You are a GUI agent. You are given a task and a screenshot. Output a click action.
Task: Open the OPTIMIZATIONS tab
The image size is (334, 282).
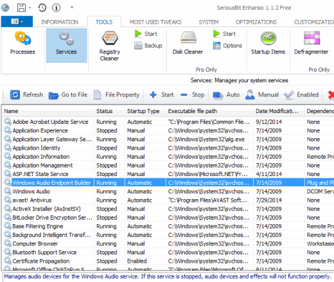pos(256,22)
